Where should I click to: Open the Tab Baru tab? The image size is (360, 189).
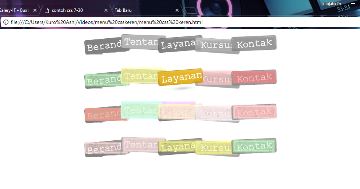tap(147, 10)
